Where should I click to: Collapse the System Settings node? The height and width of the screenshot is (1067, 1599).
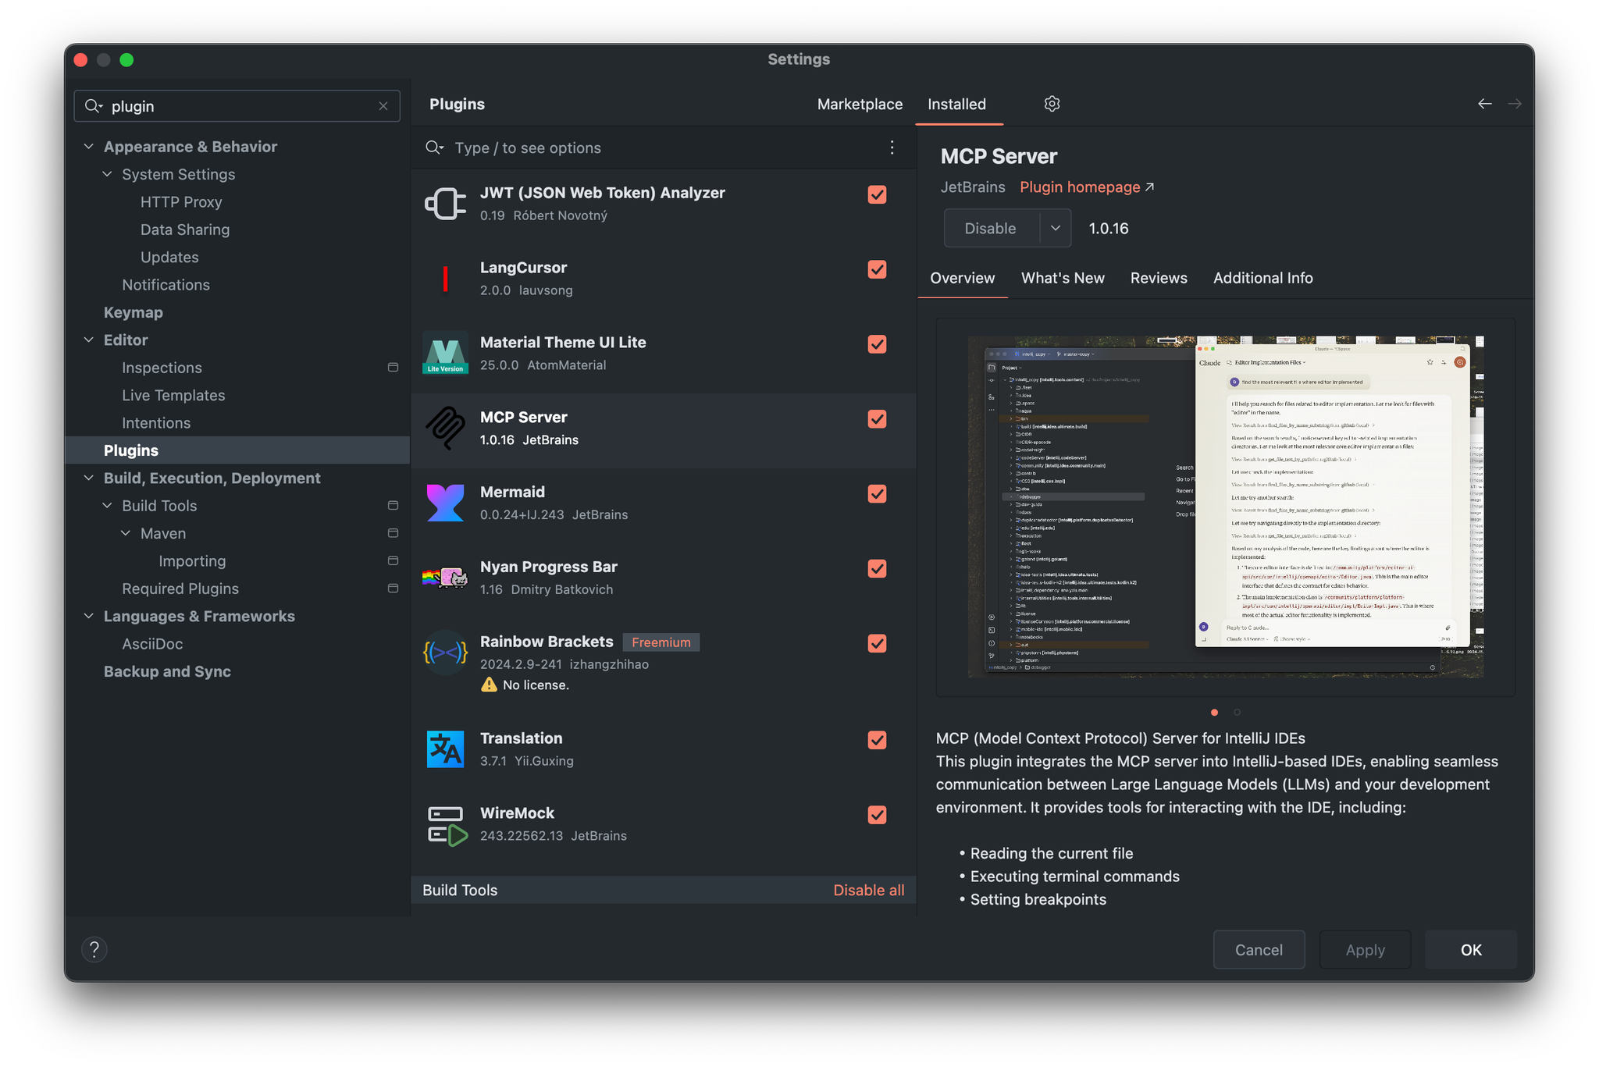pyautogui.click(x=108, y=174)
